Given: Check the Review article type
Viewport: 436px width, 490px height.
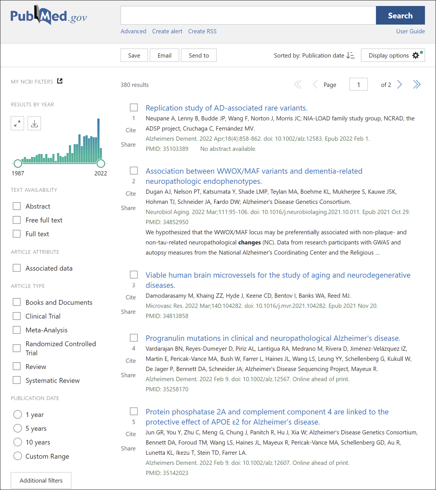Looking at the screenshot, I should point(17,367).
